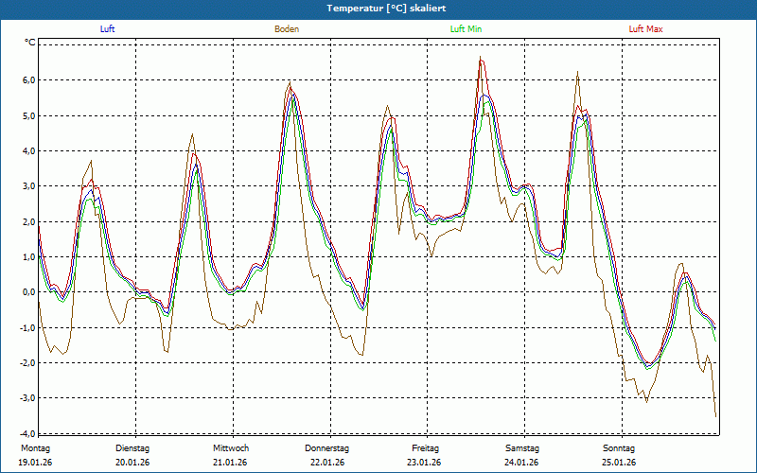Click the chart title 'Temperatur [°C] skaliert'
Viewport: 757px width, 473px height.
pyautogui.click(x=378, y=8)
